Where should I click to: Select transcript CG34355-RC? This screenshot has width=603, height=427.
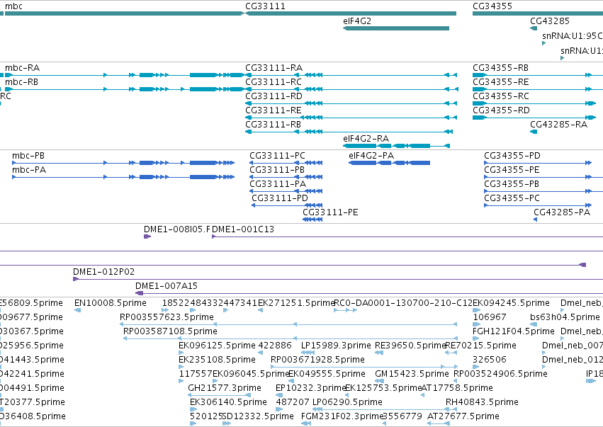point(534,103)
